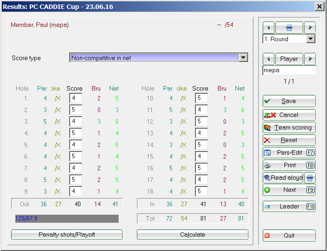Open the 1. Round dropdown arrow

tap(311, 39)
